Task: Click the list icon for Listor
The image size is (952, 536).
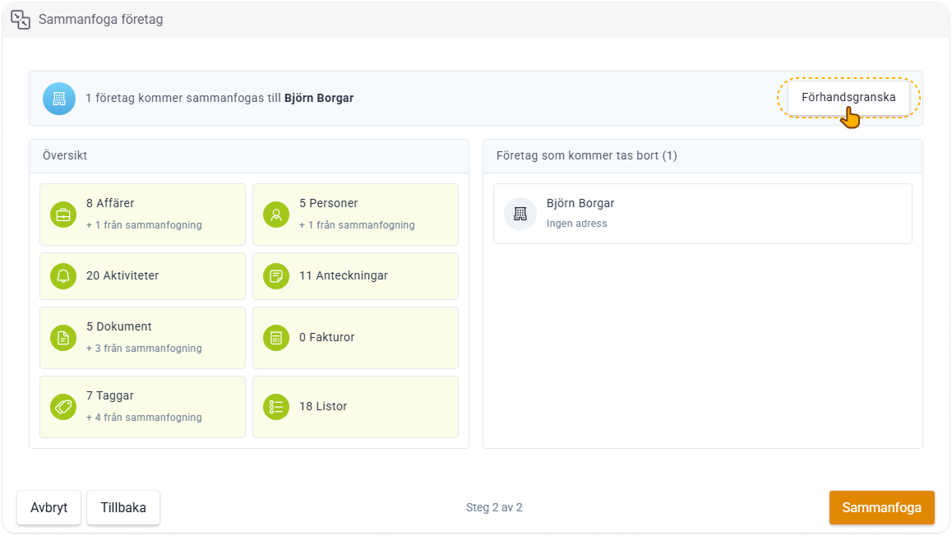Action: pyautogui.click(x=276, y=407)
